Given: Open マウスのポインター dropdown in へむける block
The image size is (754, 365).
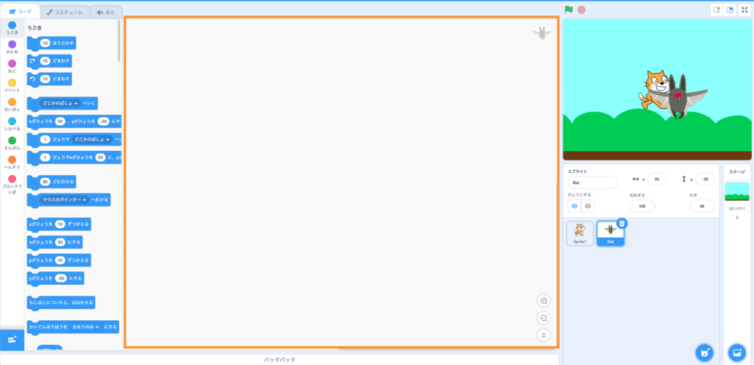Looking at the screenshot, I should click(x=66, y=199).
